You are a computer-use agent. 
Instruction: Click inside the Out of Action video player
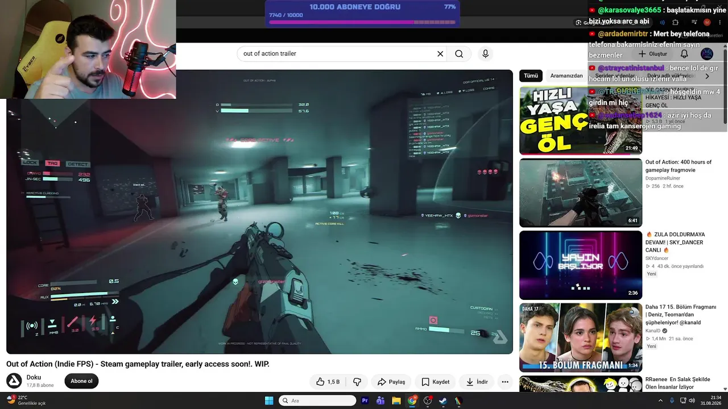tap(259, 212)
